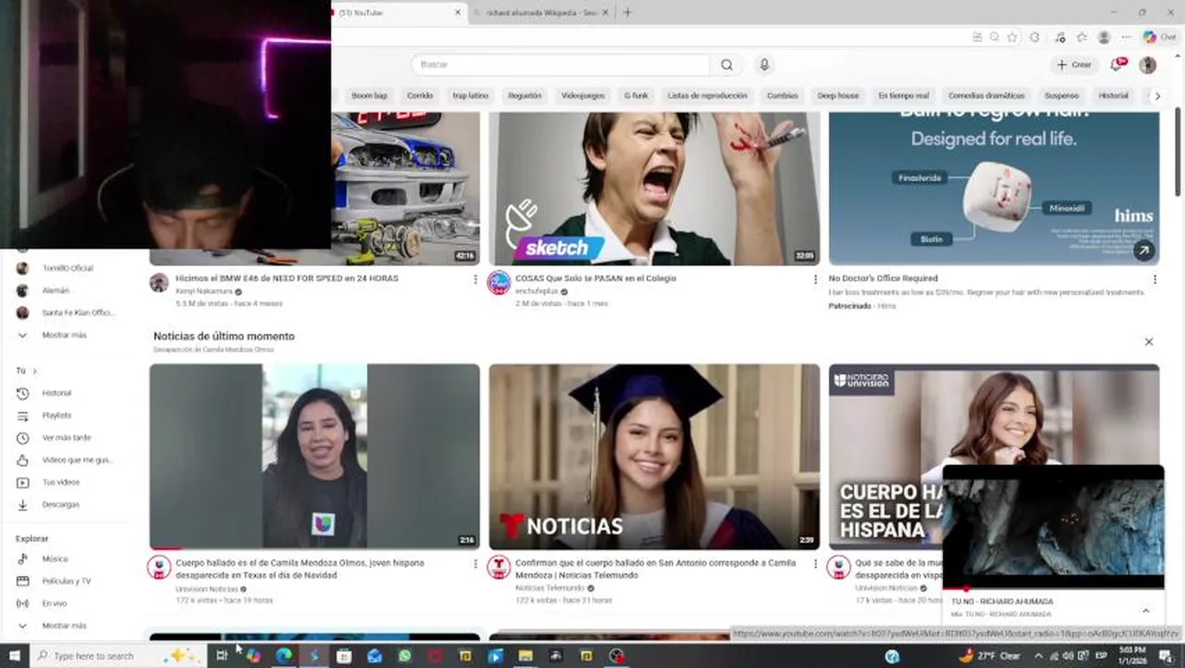The image size is (1185, 668).
Task: Open a new browser tab
Action: point(628,12)
